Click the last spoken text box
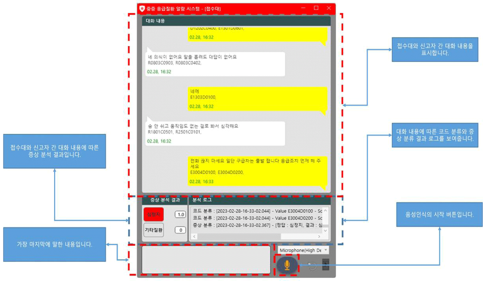The width and height of the screenshot is (483, 281). click(x=206, y=260)
